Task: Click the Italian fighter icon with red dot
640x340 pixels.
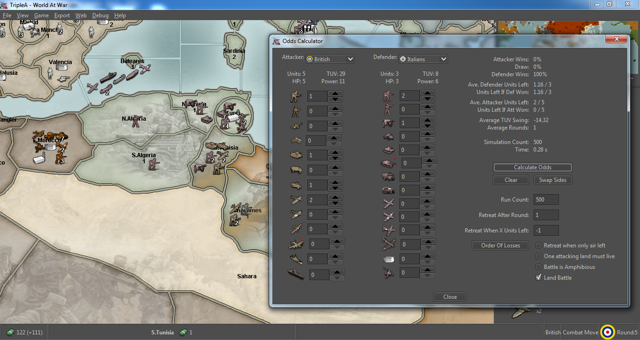Action: click(x=389, y=230)
